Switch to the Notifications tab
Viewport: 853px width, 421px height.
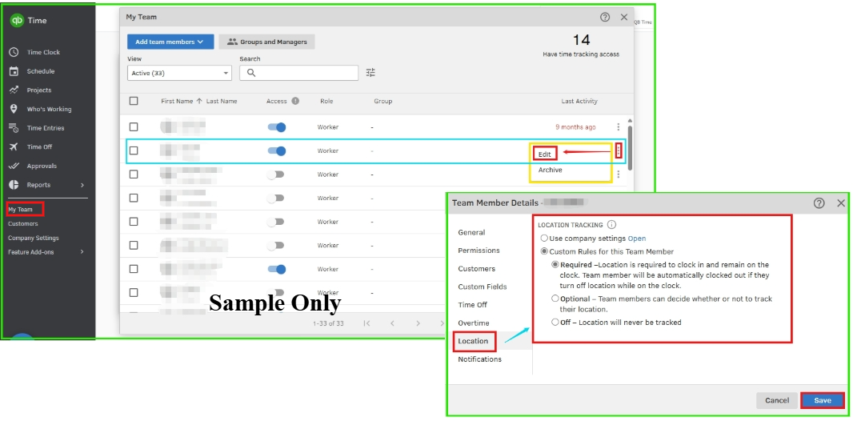(x=480, y=359)
